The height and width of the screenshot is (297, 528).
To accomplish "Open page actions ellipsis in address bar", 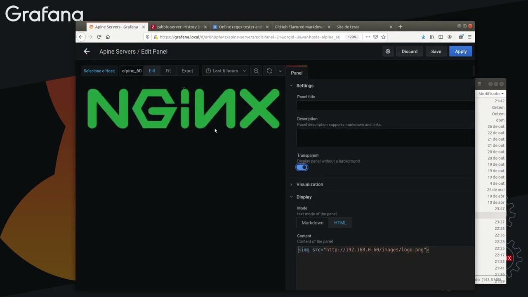I will click(368, 37).
